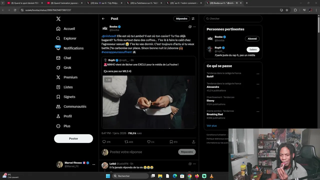Screen dimensions: 320x180
Task: Click the share icon under the post
Action: pyautogui.click(x=193, y=142)
